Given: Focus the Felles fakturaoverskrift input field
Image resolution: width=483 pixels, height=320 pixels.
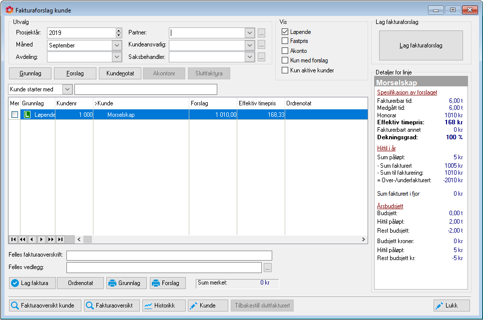Looking at the screenshot, I should [x=169, y=256].
